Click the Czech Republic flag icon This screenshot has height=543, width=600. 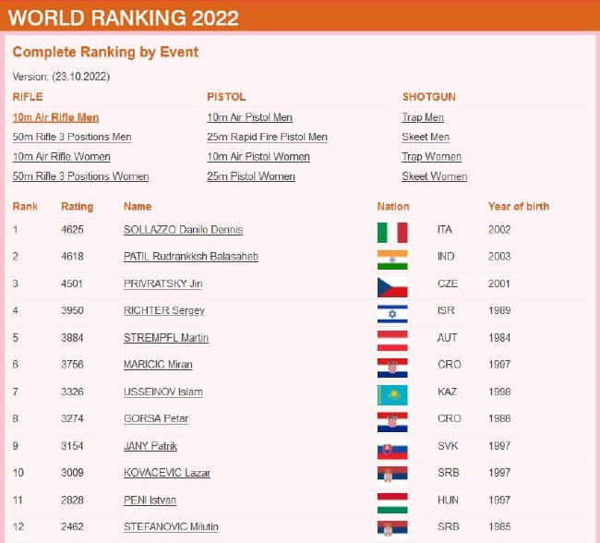392,286
